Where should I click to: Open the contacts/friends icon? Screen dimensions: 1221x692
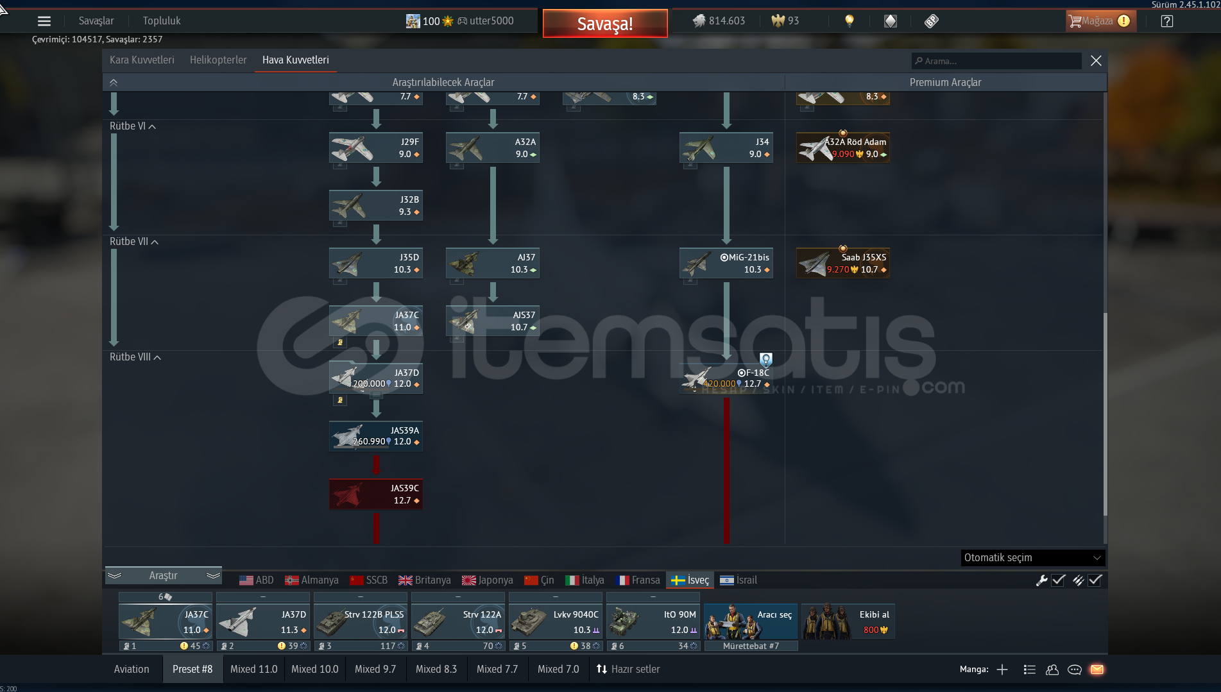pyautogui.click(x=1052, y=670)
